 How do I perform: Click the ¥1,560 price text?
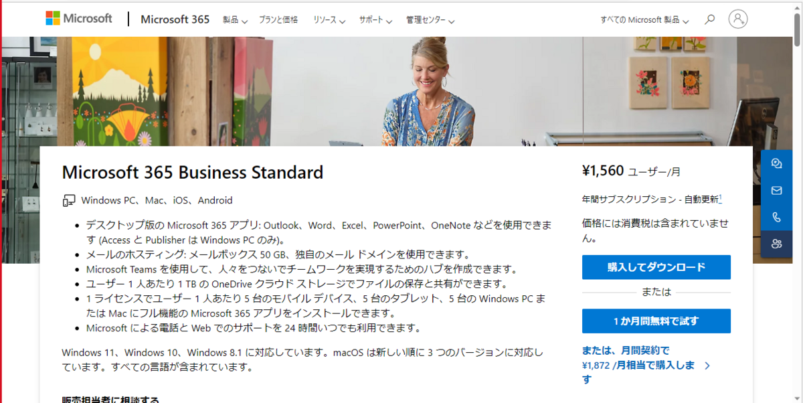(x=604, y=171)
